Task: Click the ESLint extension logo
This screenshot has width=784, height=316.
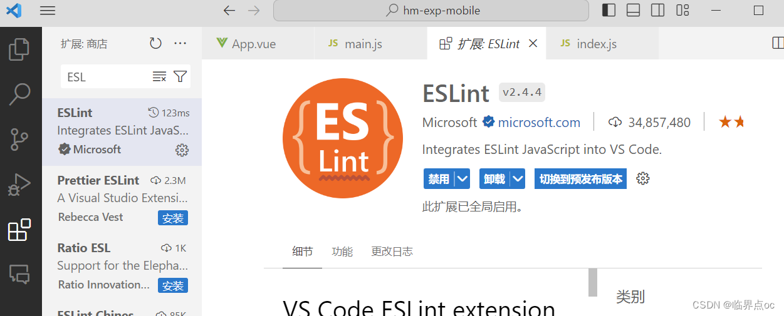Action: click(x=343, y=139)
